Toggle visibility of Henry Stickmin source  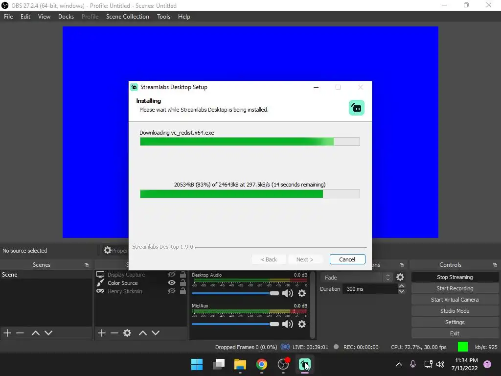tap(172, 291)
